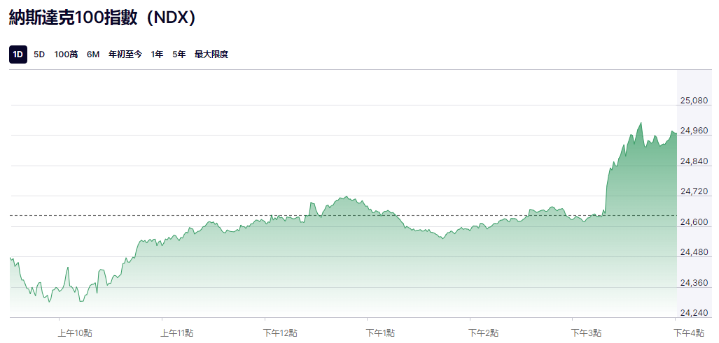This screenshot has height=343, width=719.
Task: Select the 1D time range tab
Action: 18,54
